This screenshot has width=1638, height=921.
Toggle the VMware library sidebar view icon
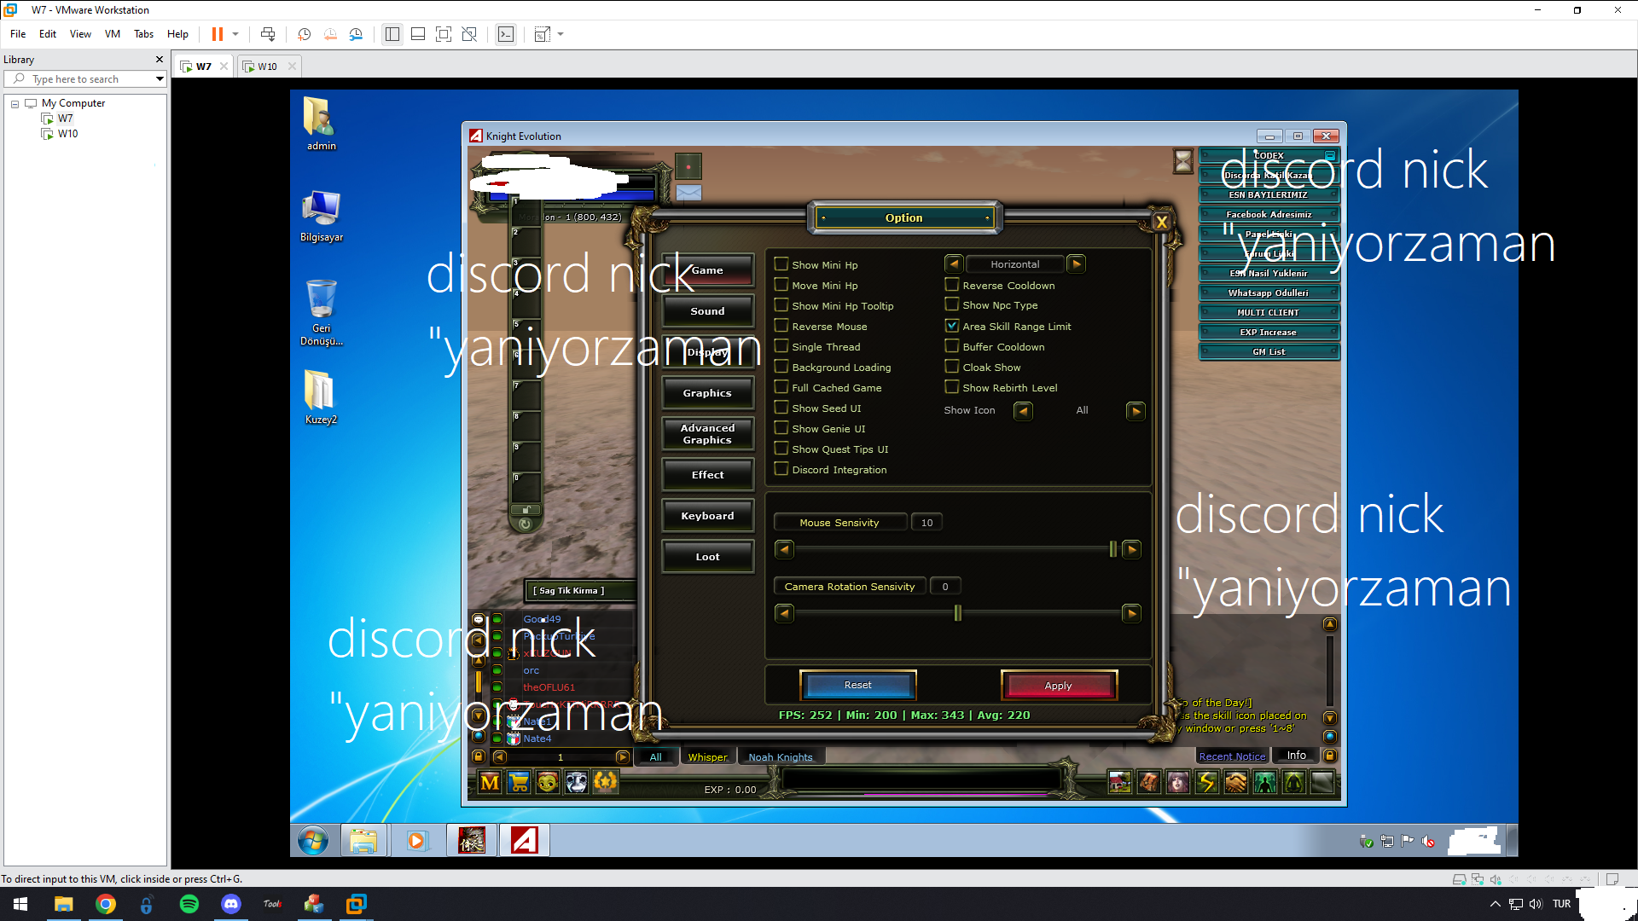point(392,34)
